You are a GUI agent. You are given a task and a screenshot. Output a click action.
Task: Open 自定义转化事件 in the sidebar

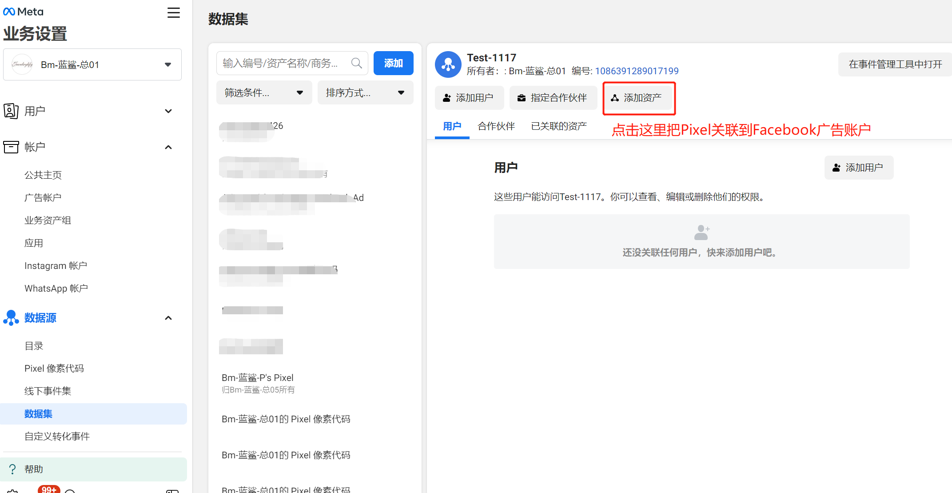57,436
